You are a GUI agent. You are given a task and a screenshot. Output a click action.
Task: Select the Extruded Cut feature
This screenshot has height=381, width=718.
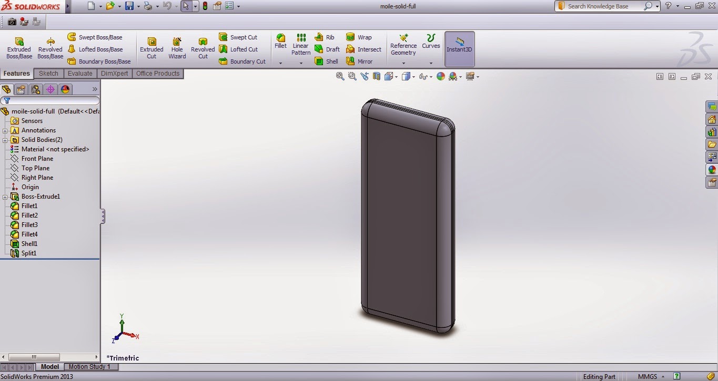pos(151,47)
